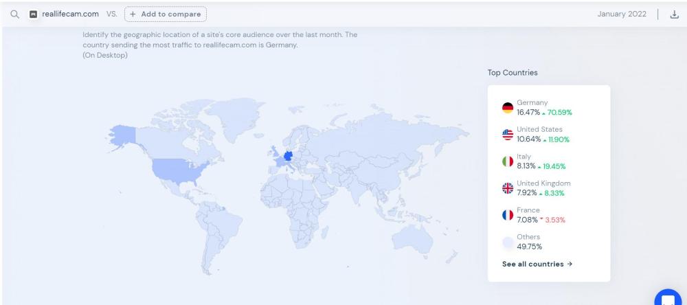
Task: Select Germany on the world map
Action: coord(287,155)
